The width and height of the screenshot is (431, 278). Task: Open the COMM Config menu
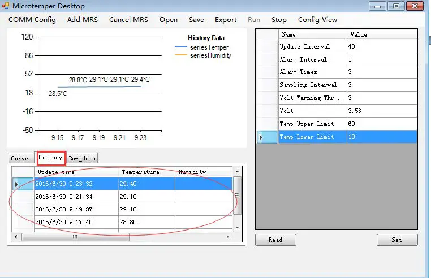click(x=32, y=20)
